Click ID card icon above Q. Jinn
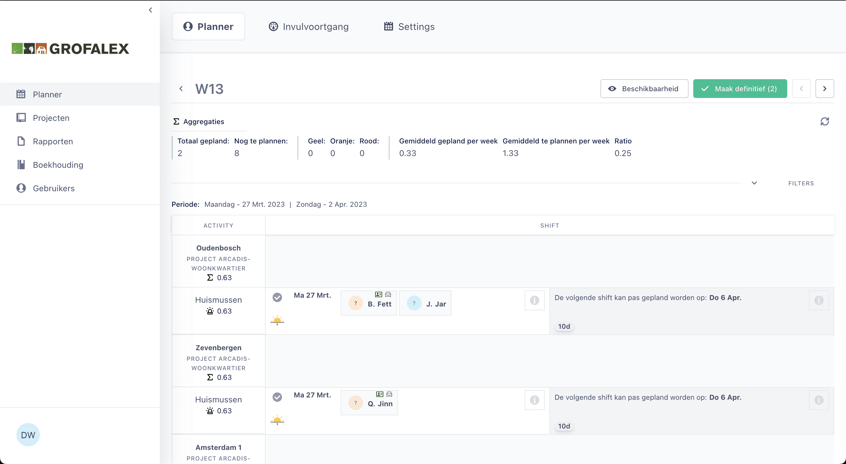 (380, 394)
